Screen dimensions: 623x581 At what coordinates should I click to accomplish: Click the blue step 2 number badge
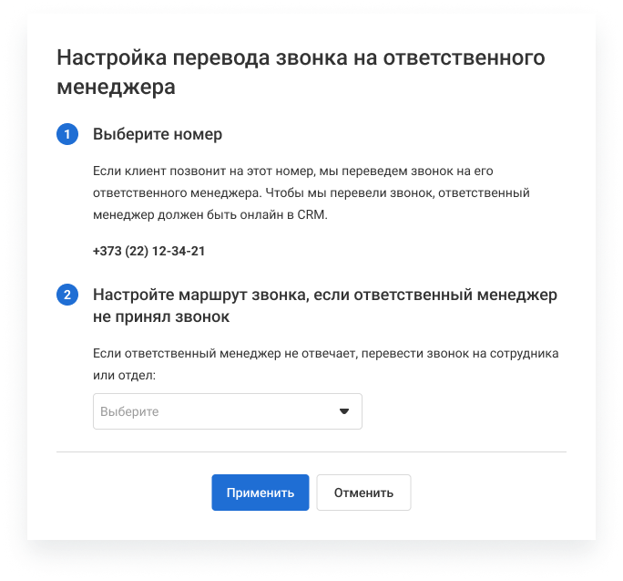[67, 295]
